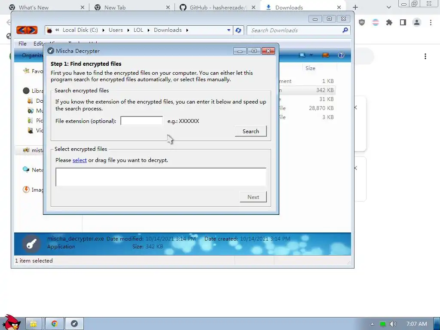The width and height of the screenshot is (440, 330).
Task: Select 'LOL' in the address path
Action: tap(138, 30)
